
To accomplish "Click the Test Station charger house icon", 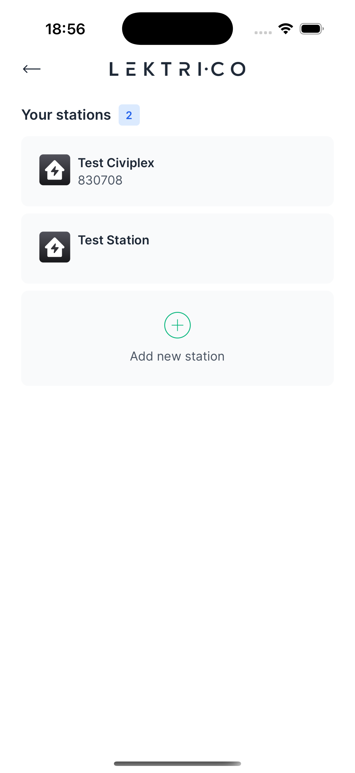I will pyautogui.click(x=55, y=247).
